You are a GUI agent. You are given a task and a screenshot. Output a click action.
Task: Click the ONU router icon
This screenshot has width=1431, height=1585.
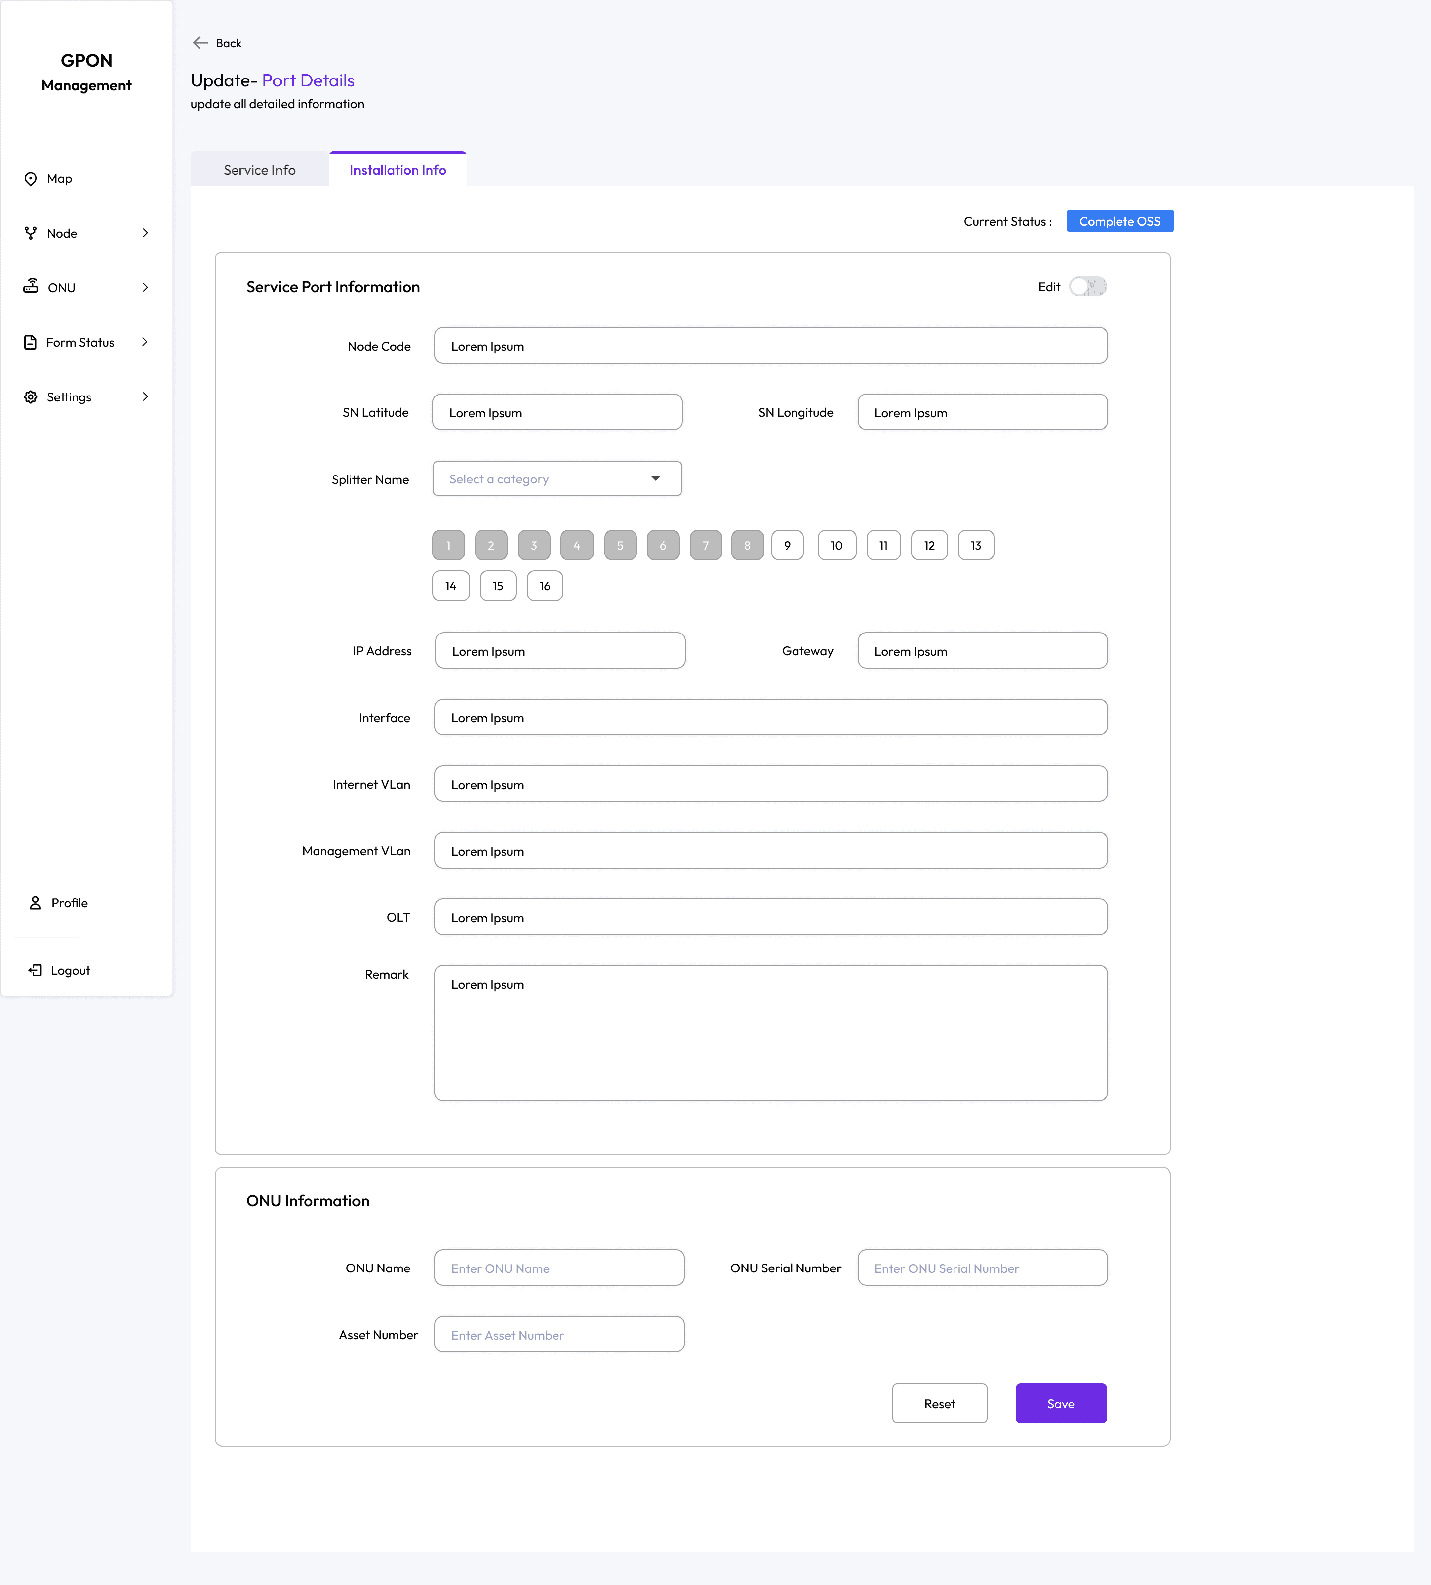point(31,286)
